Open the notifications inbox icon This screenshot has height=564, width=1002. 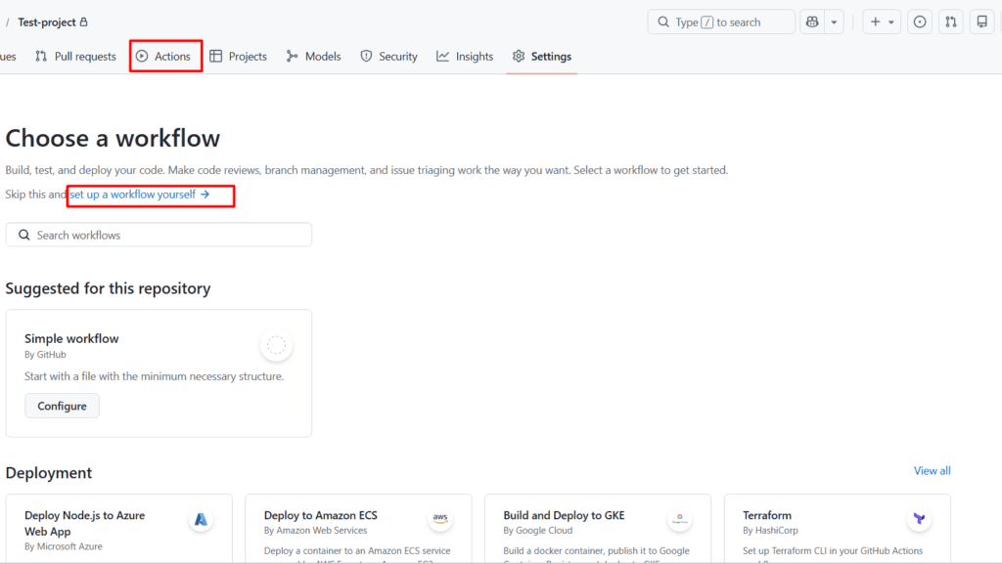pyautogui.click(x=982, y=22)
